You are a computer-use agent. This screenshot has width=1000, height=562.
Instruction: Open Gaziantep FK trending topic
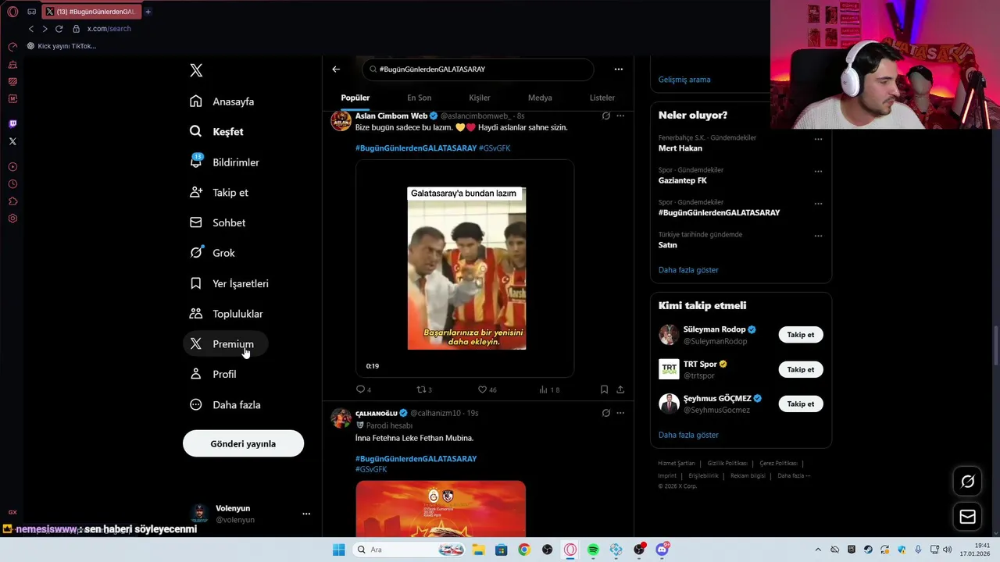coord(683,180)
